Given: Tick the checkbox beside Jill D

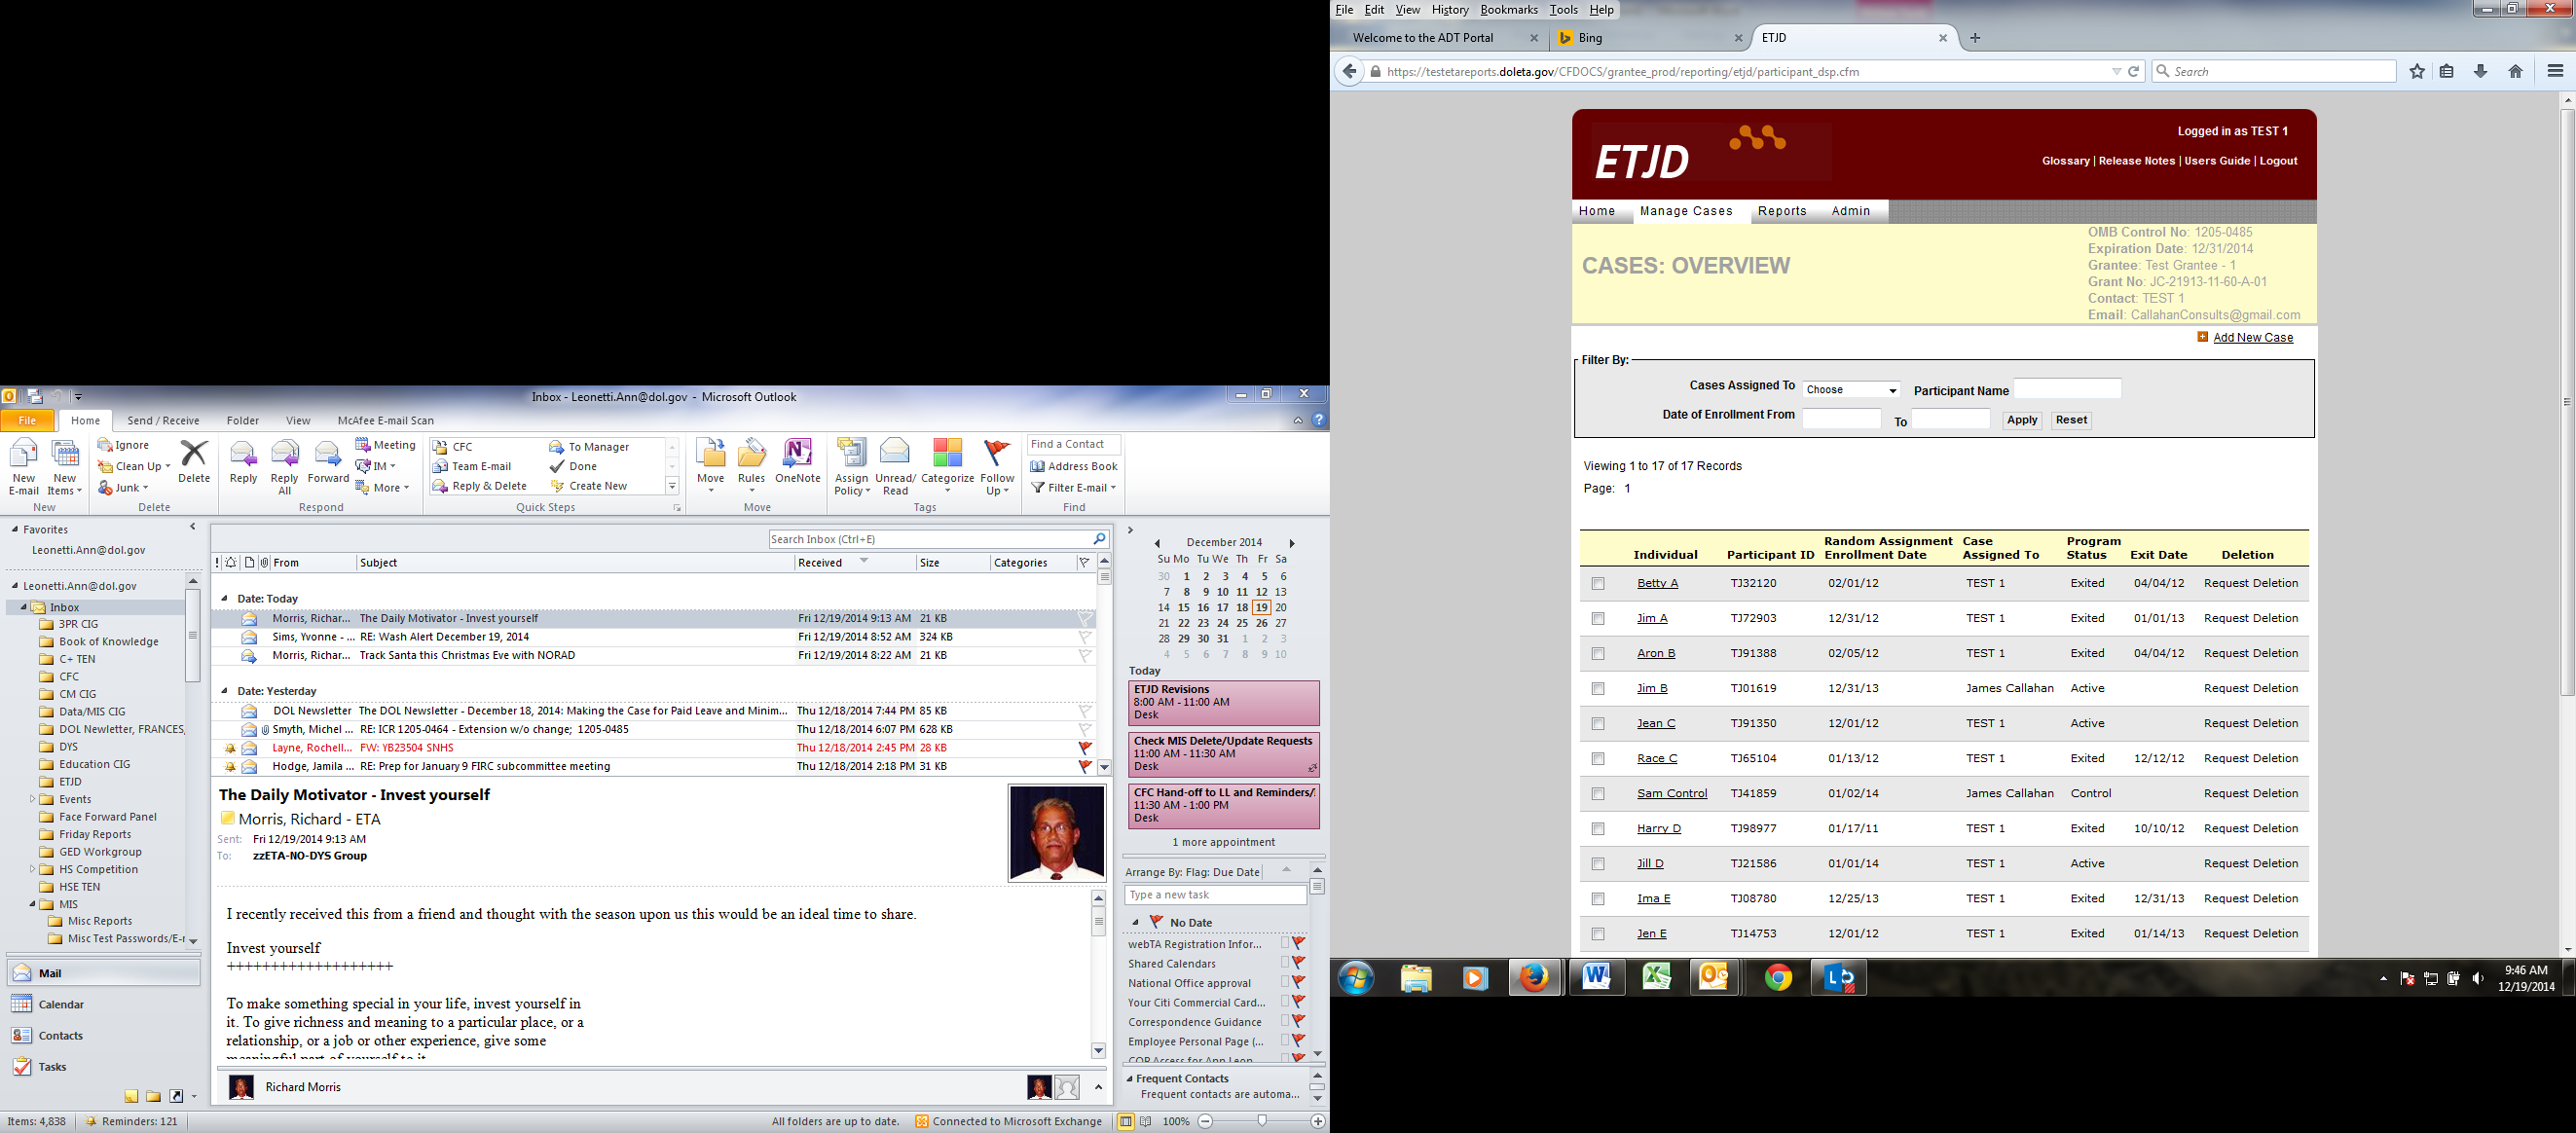Looking at the screenshot, I should (1598, 864).
